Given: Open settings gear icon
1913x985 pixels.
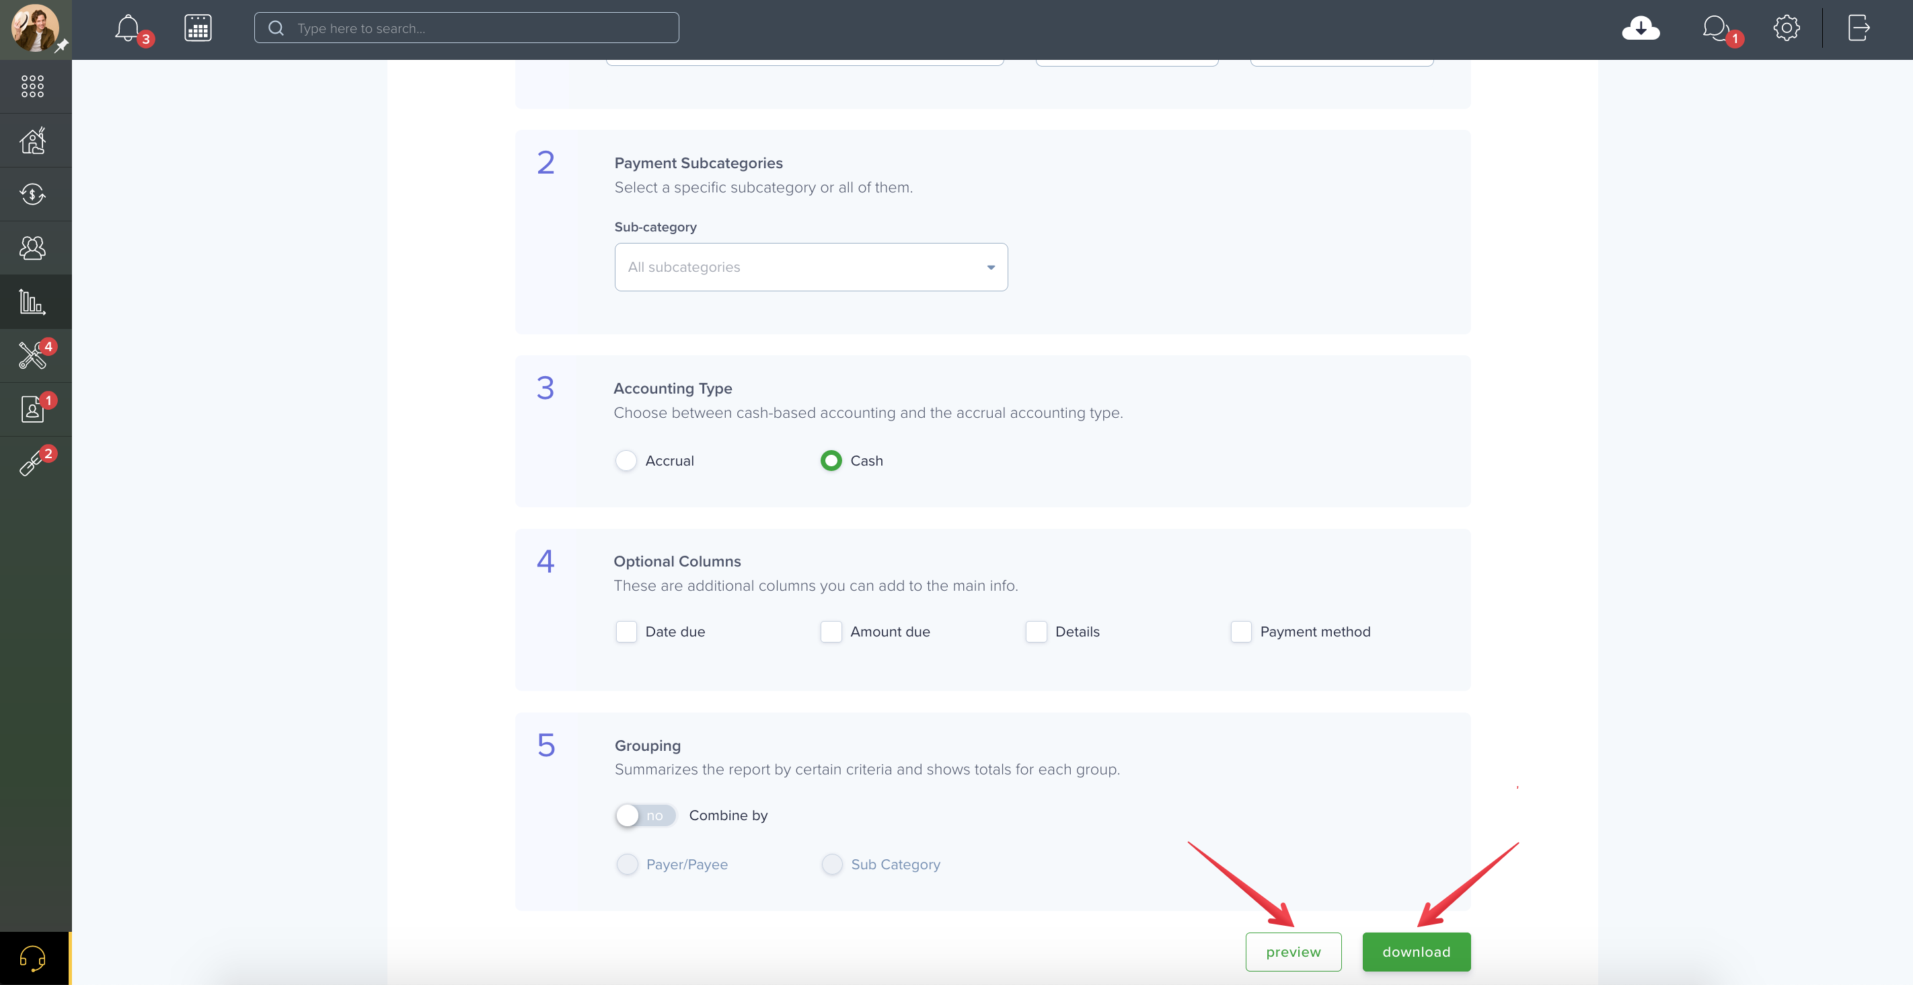Looking at the screenshot, I should (1786, 28).
